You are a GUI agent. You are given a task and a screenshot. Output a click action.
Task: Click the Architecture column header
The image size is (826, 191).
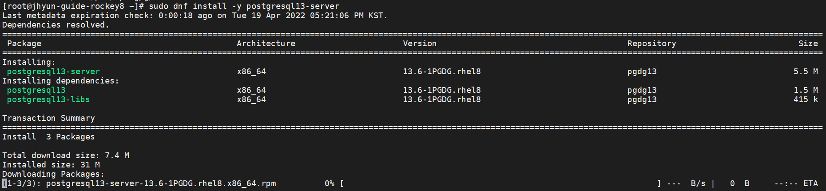click(x=266, y=44)
